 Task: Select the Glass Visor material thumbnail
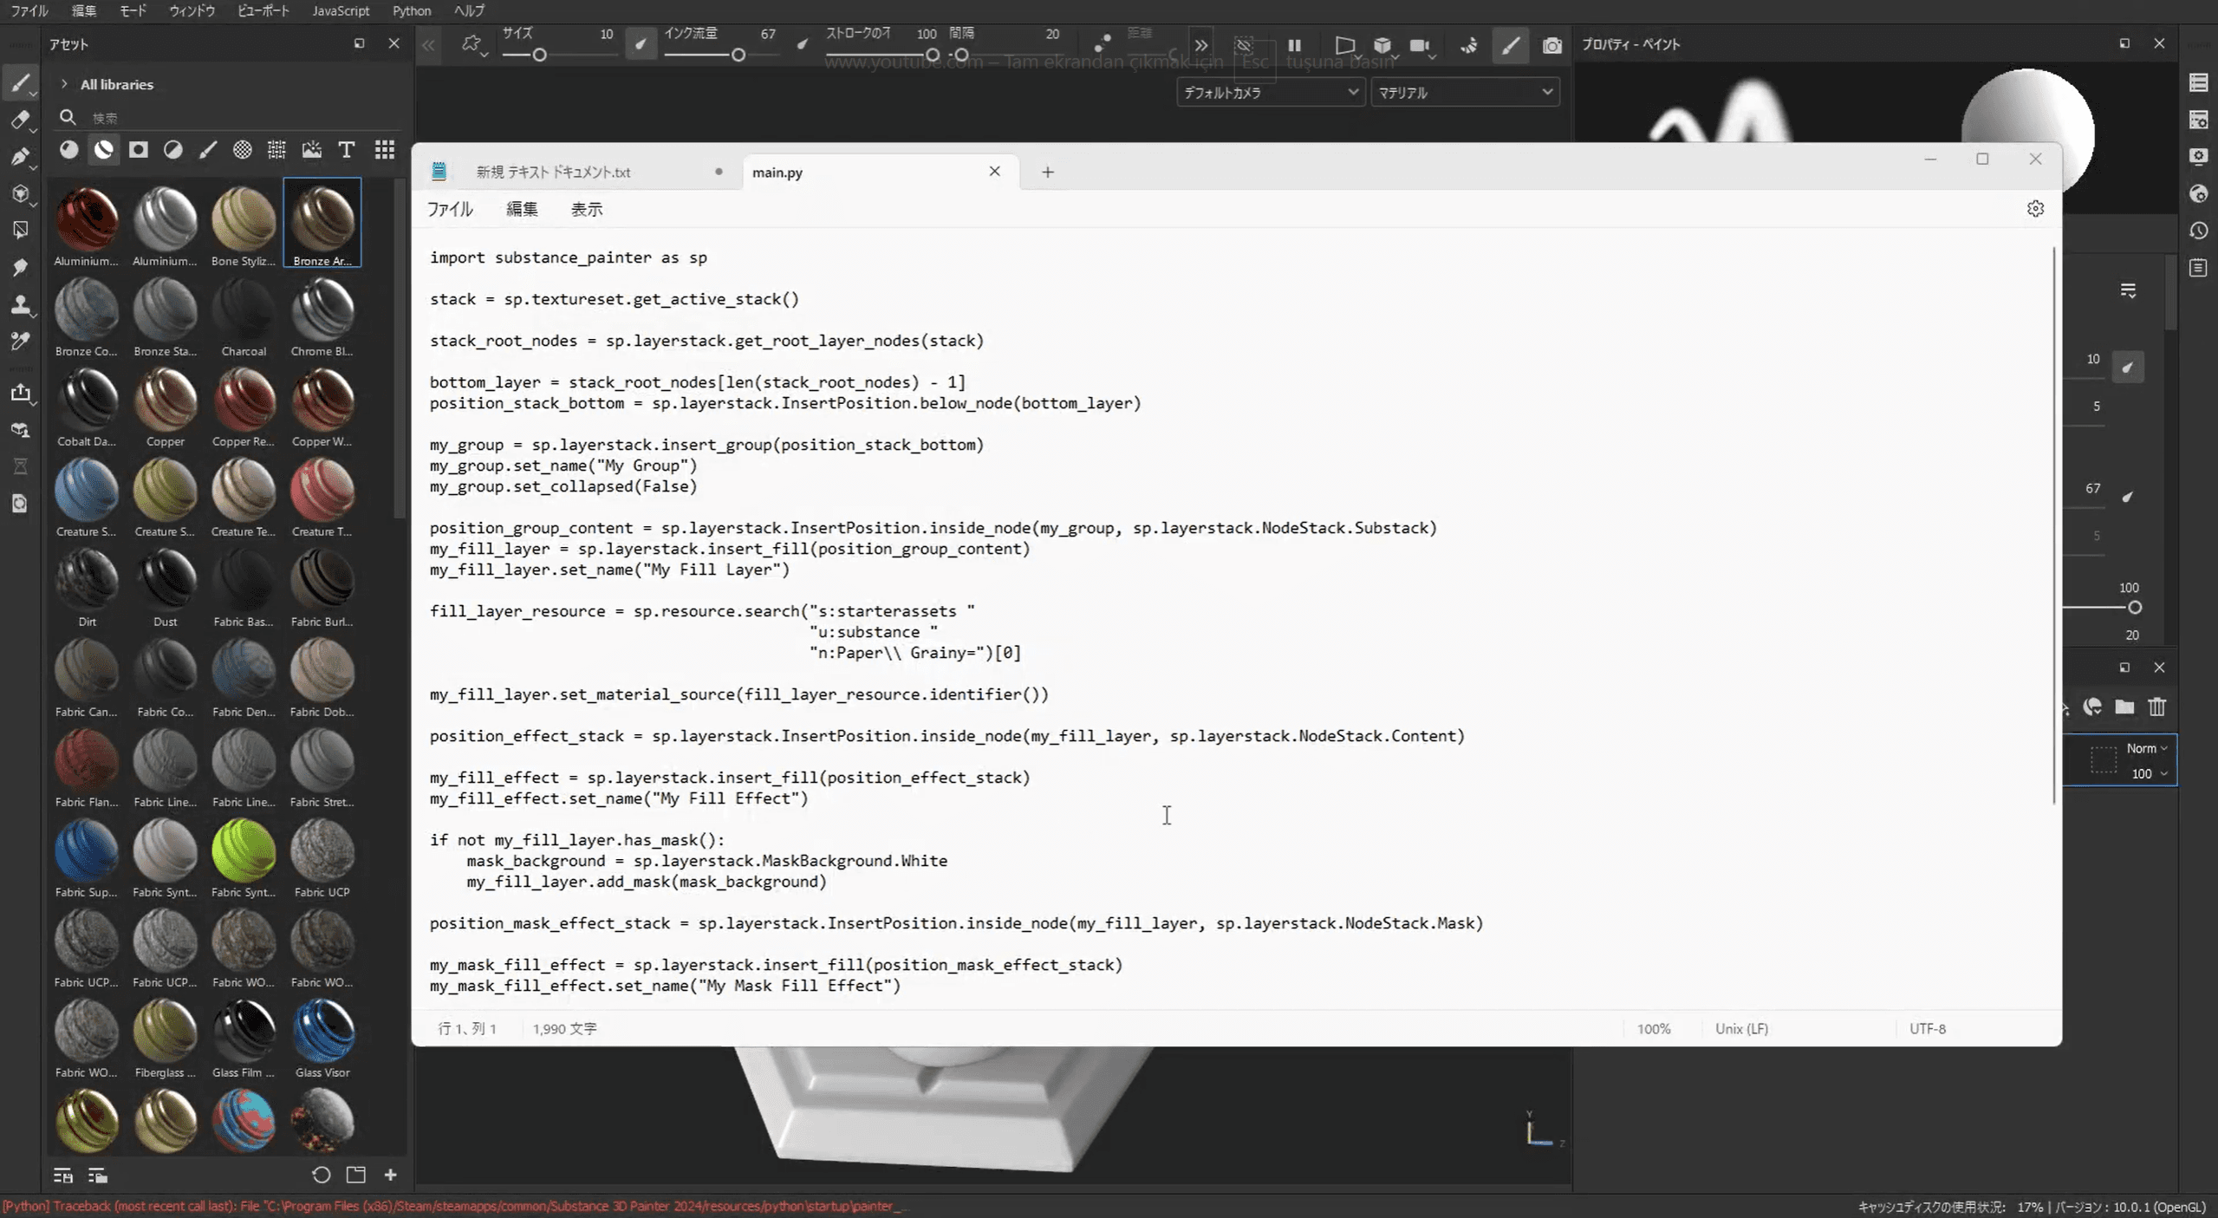322,1031
